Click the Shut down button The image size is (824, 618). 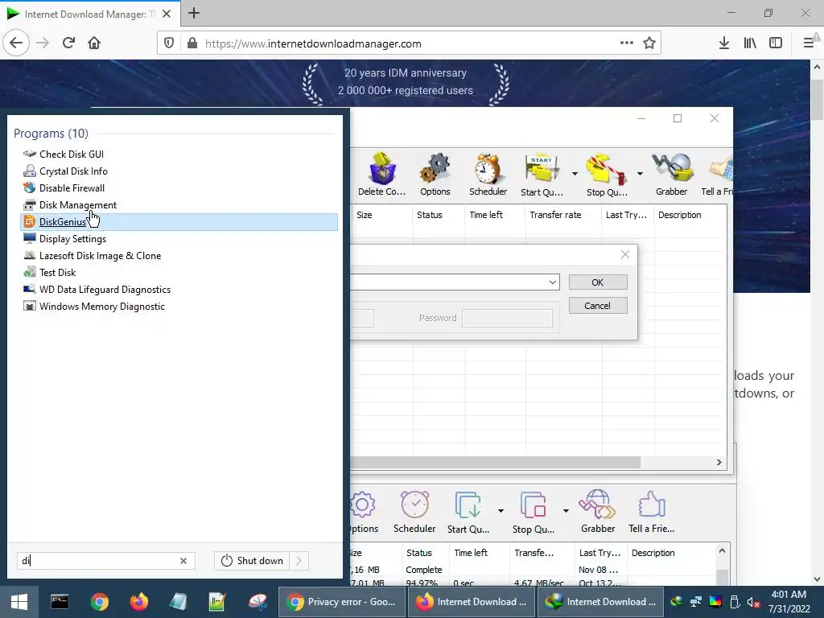tap(252, 561)
